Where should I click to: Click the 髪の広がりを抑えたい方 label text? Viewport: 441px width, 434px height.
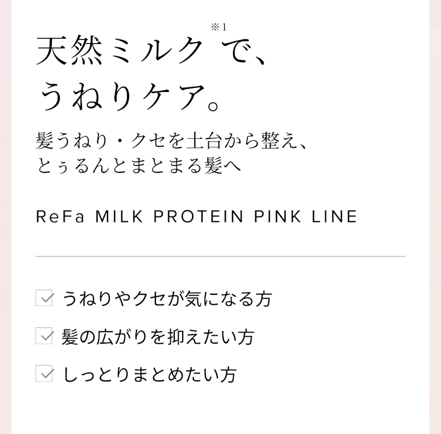[x=157, y=336]
